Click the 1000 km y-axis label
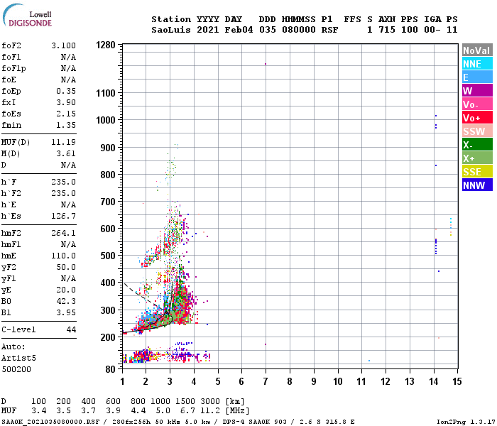Viewport: 497px width, 426px height. pos(106,121)
